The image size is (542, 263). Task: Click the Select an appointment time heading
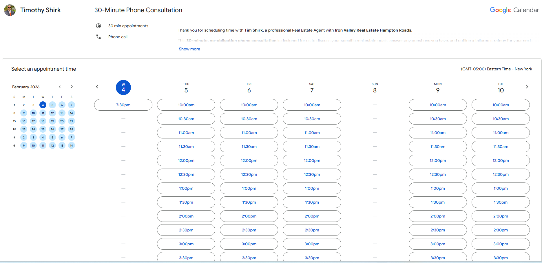click(x=44, y=69)
